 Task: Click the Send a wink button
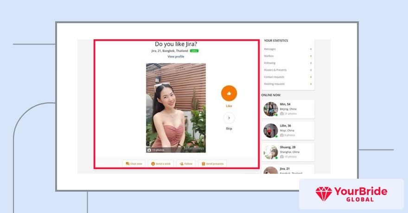click(161, 163)
